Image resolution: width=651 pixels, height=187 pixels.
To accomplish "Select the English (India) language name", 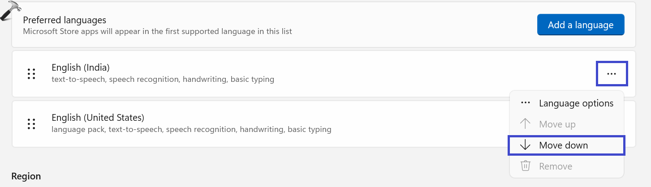I will (81, 68).
